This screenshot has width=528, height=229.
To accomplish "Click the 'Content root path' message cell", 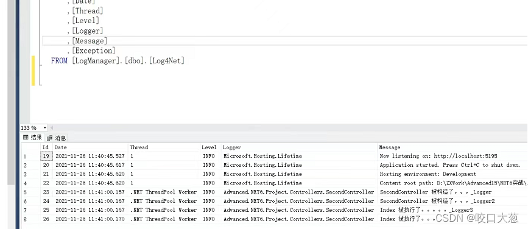I will click(452, 183).
